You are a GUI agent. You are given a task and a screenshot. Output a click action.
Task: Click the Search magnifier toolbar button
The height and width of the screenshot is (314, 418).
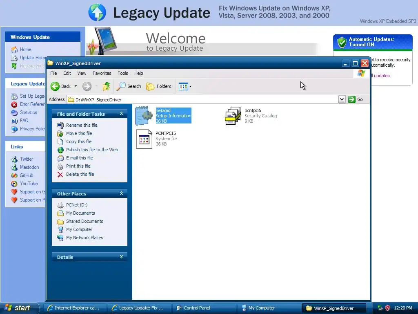pyautogui.click(x=129, y=86)
